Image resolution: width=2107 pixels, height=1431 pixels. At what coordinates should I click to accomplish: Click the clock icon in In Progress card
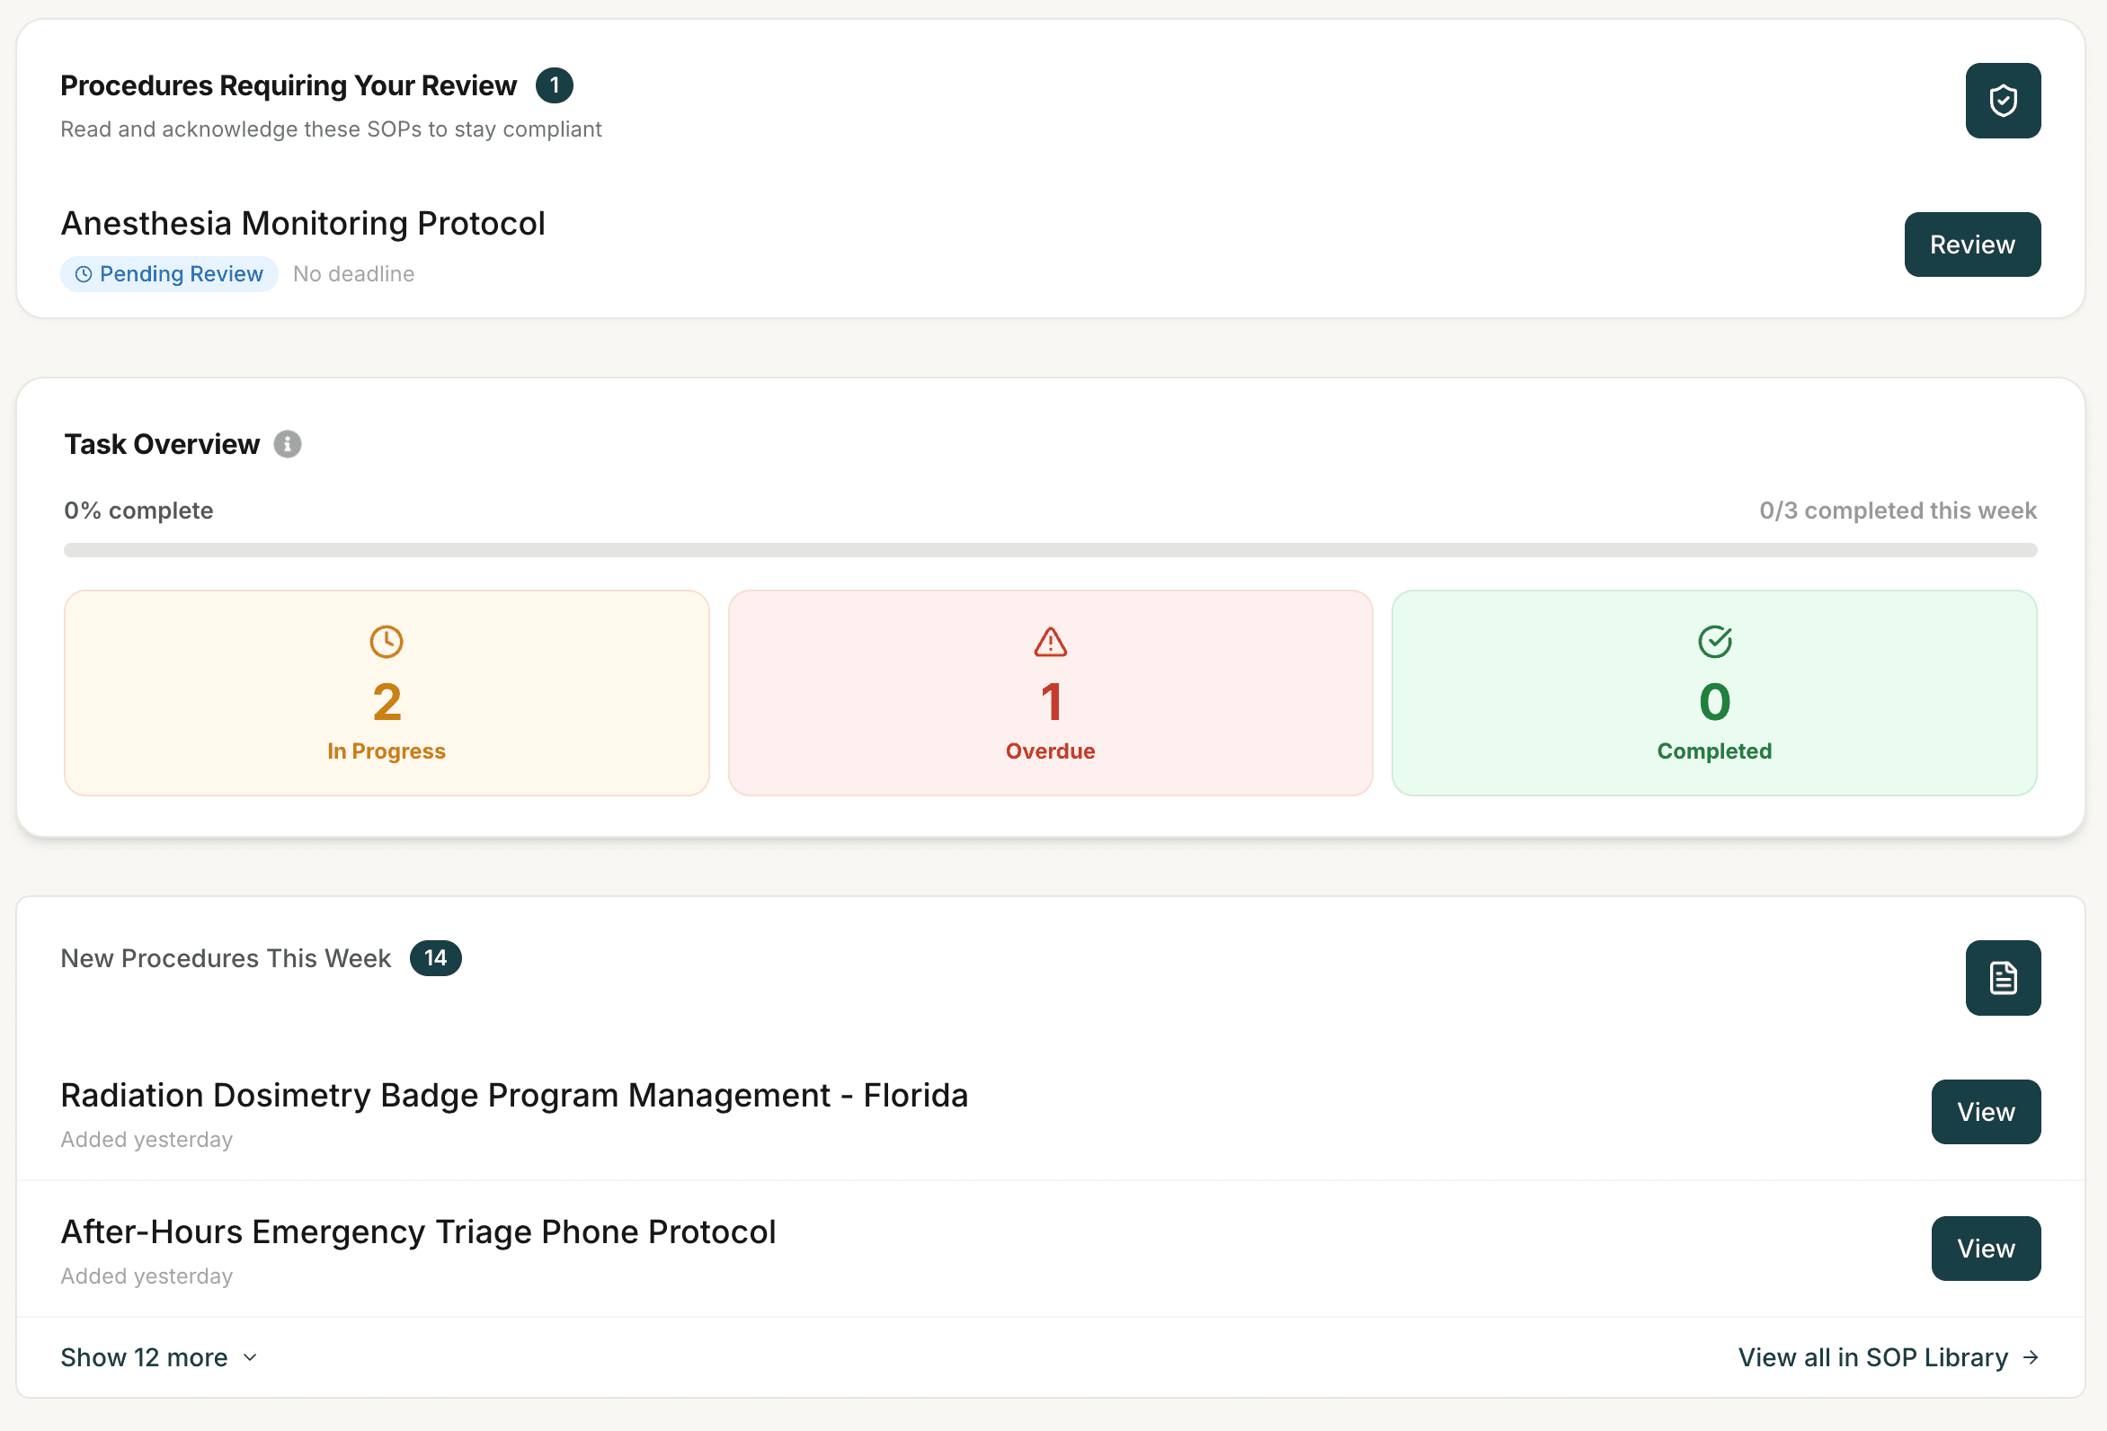click(387, 642)
